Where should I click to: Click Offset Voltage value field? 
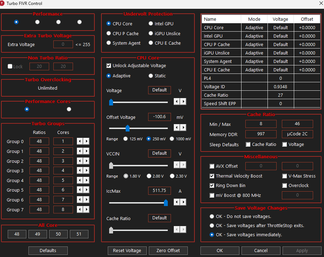pos(159,117)
